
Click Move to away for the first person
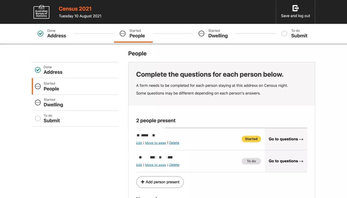click(156, 143)
